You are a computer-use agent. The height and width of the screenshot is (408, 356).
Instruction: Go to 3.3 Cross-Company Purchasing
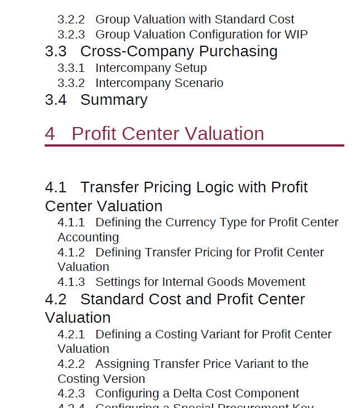coord(161,51)
